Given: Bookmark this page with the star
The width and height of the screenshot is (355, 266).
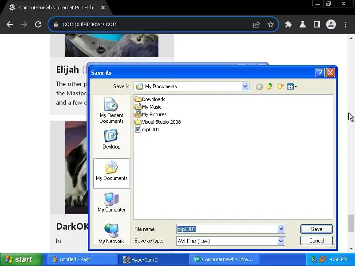Looking at the screenshot, I should pyautogui.click(x=271, y=24).
